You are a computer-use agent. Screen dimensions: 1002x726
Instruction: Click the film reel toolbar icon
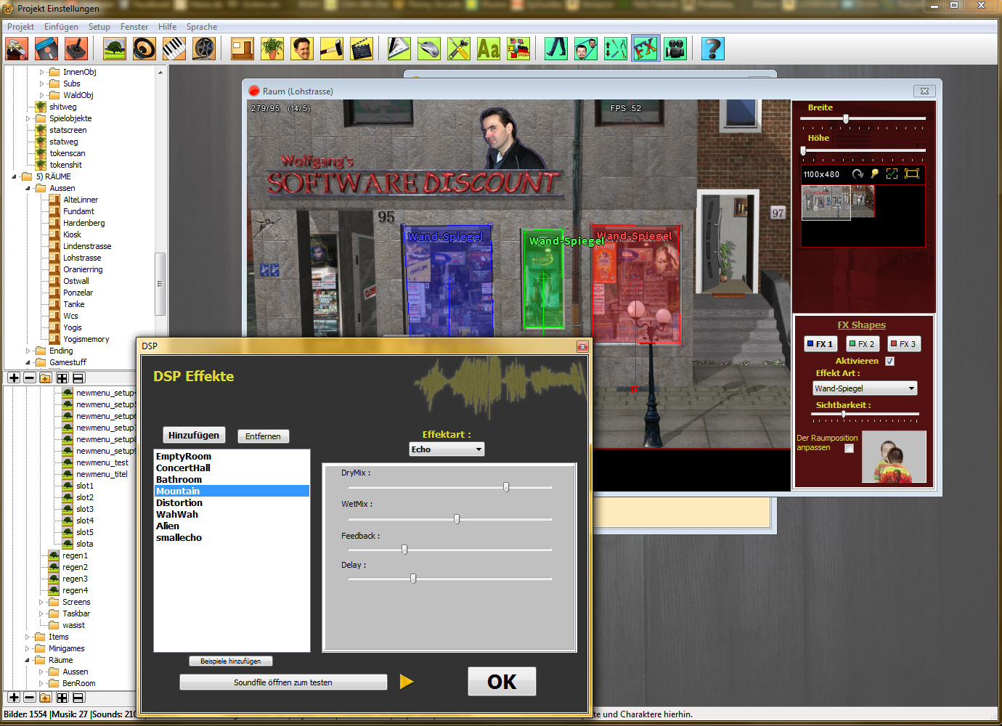[x=204, y=49]
